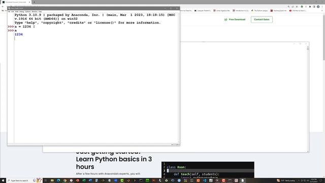Open File Explorer from the taskbar
This screenshot has height=183, width=325.
52,180
